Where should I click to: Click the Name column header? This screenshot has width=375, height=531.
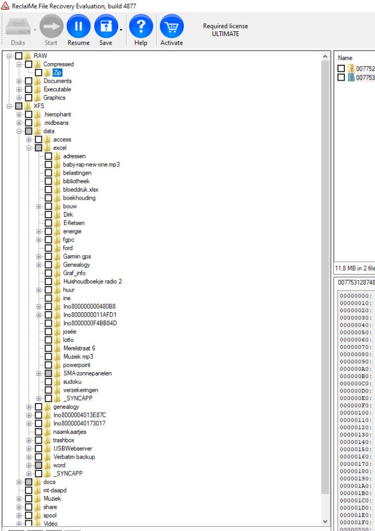point(345,58)
